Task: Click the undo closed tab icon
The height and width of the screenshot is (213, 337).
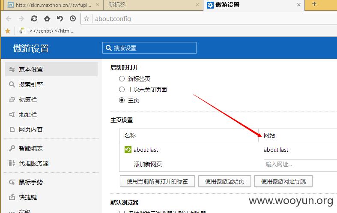Action: click(x=60, y=19)
